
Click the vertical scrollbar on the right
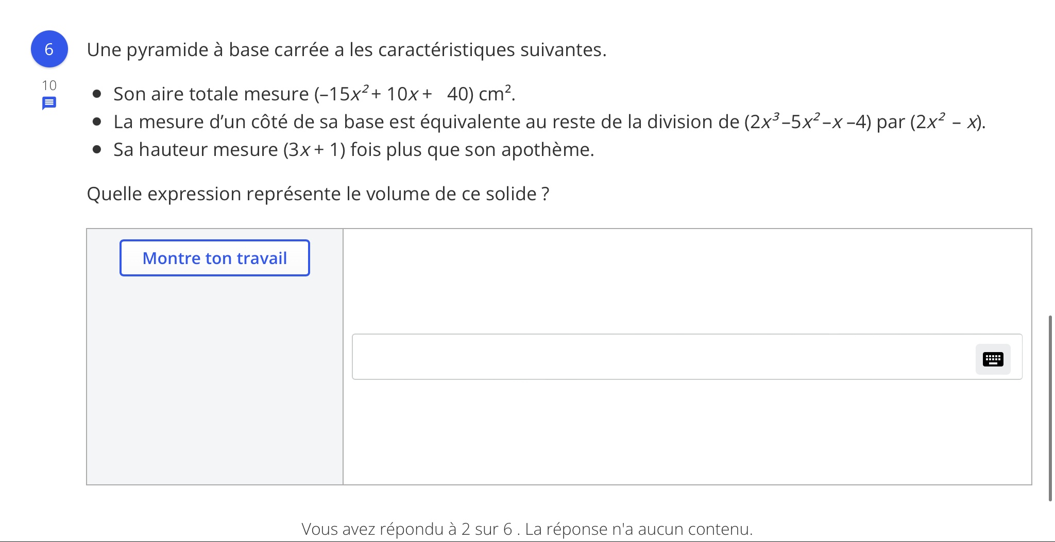pos(1050,407)
